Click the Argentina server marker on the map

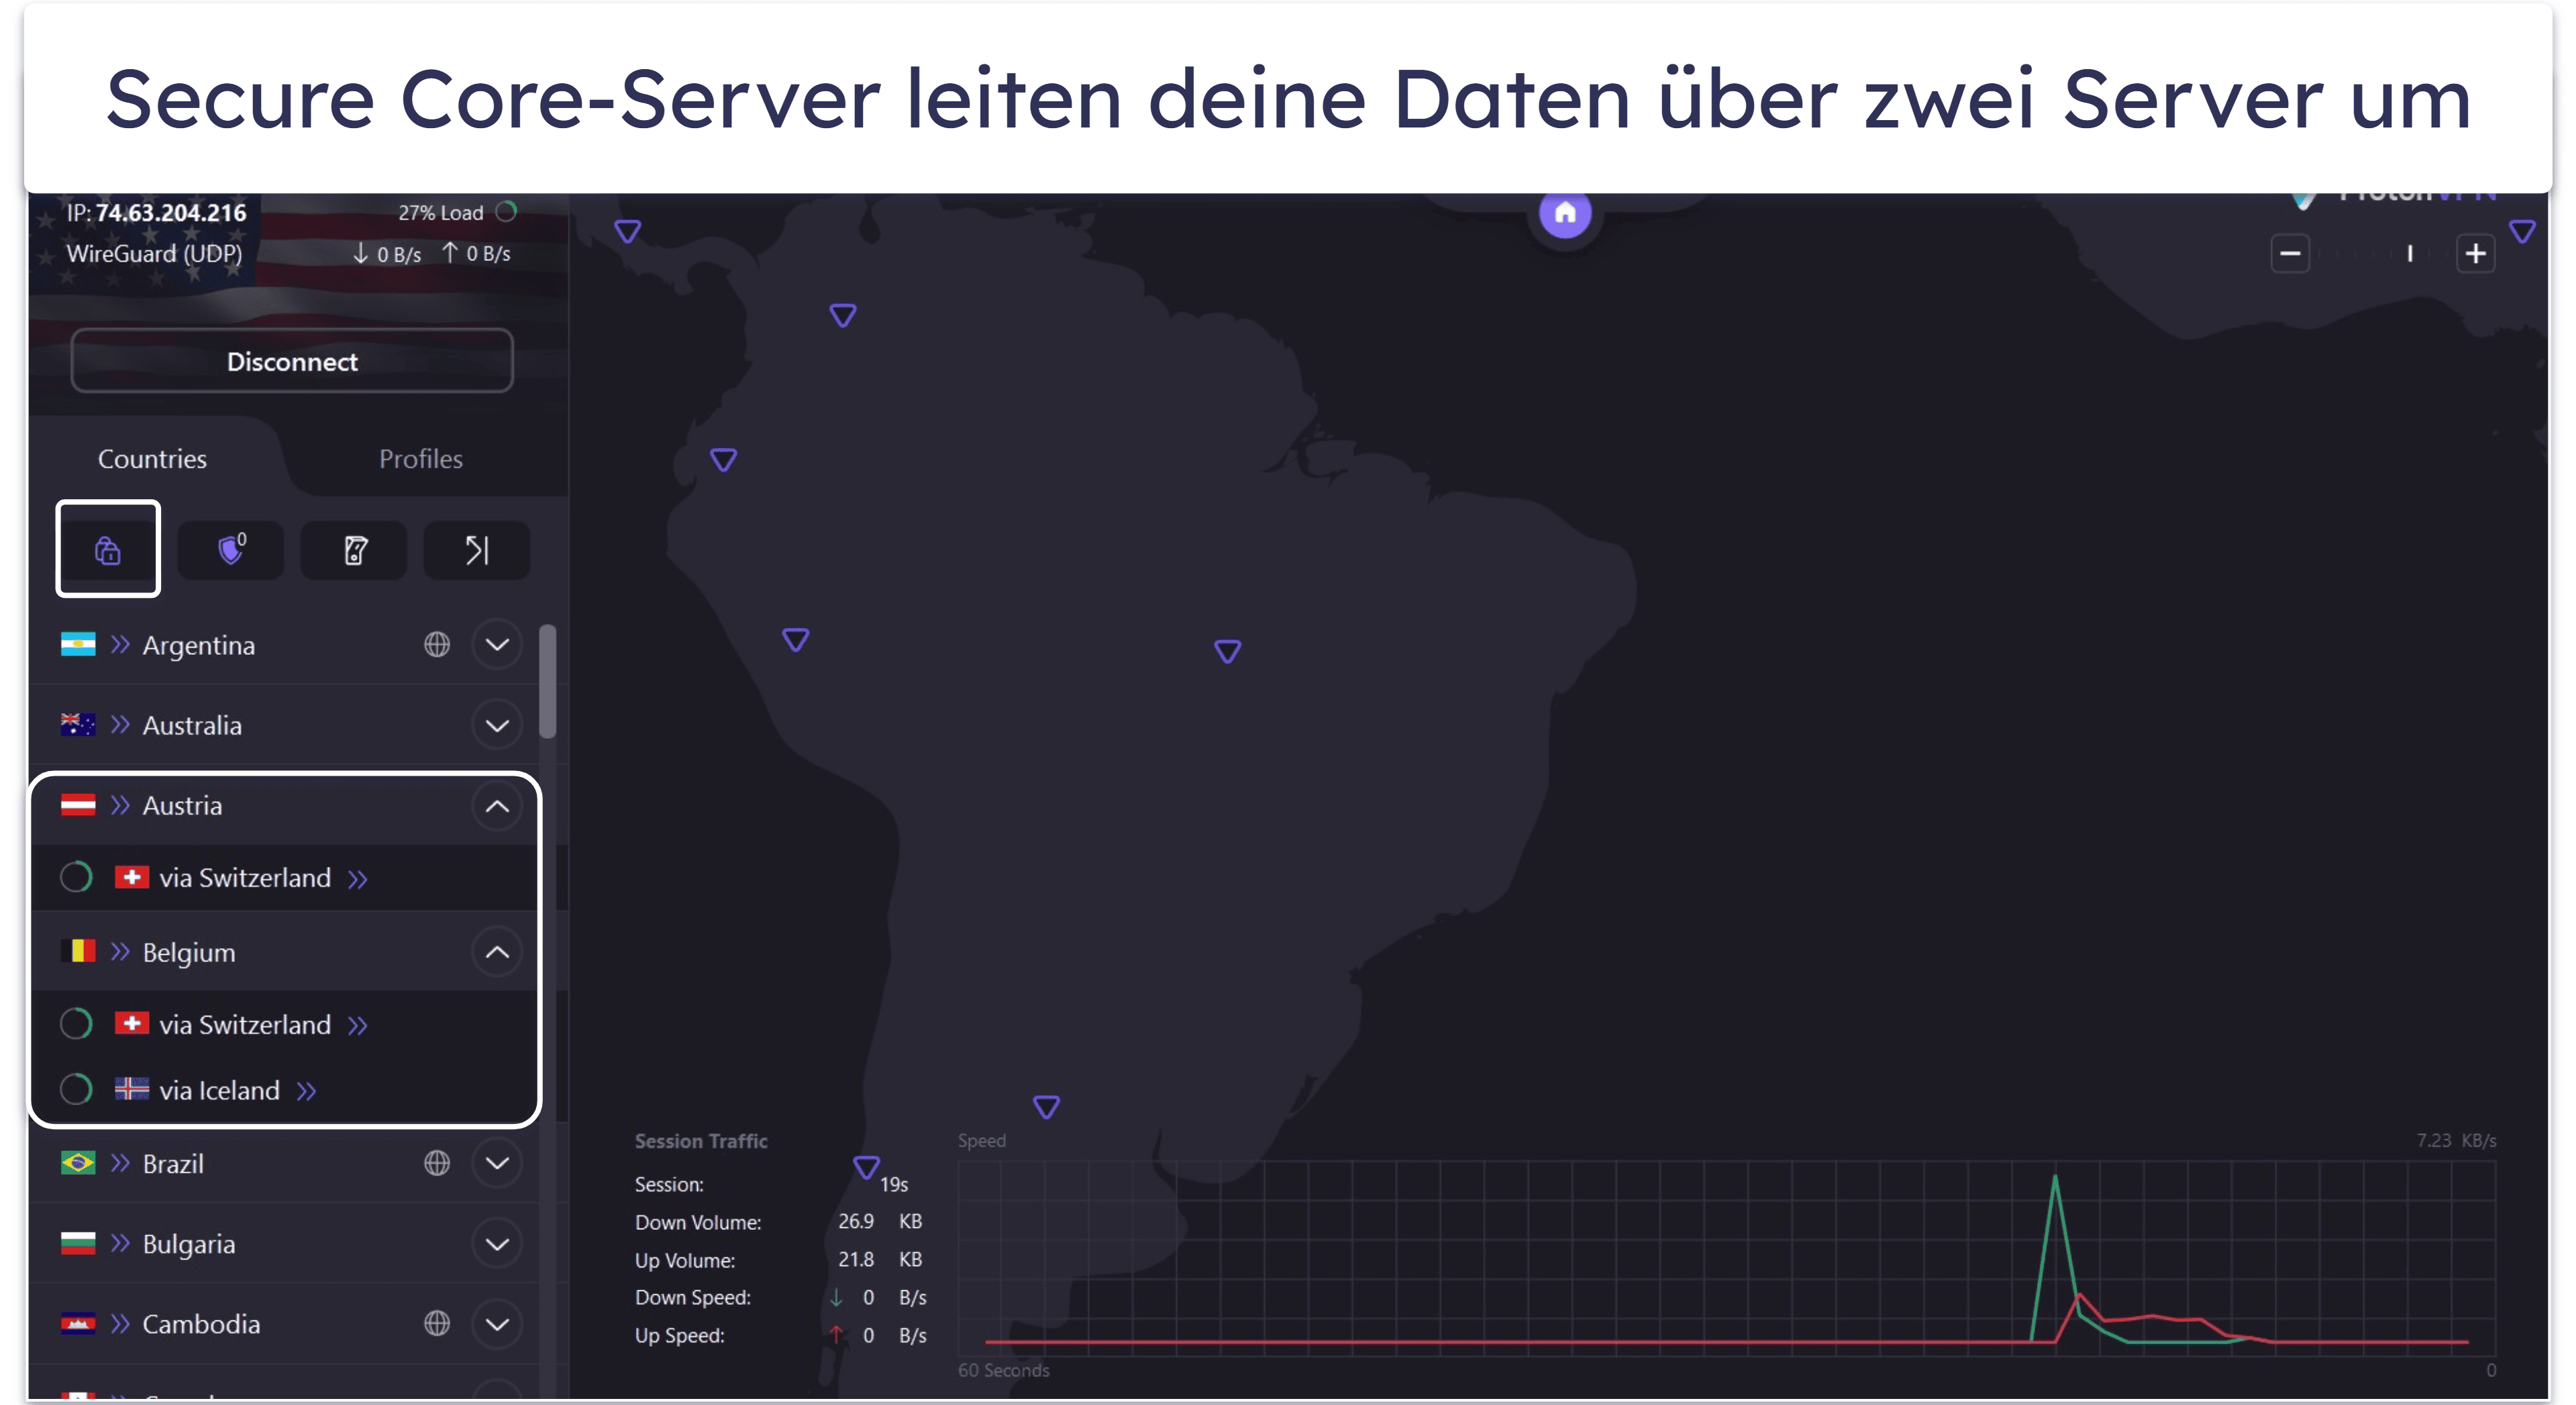pyautogui.click(x=1046, y=1106)
